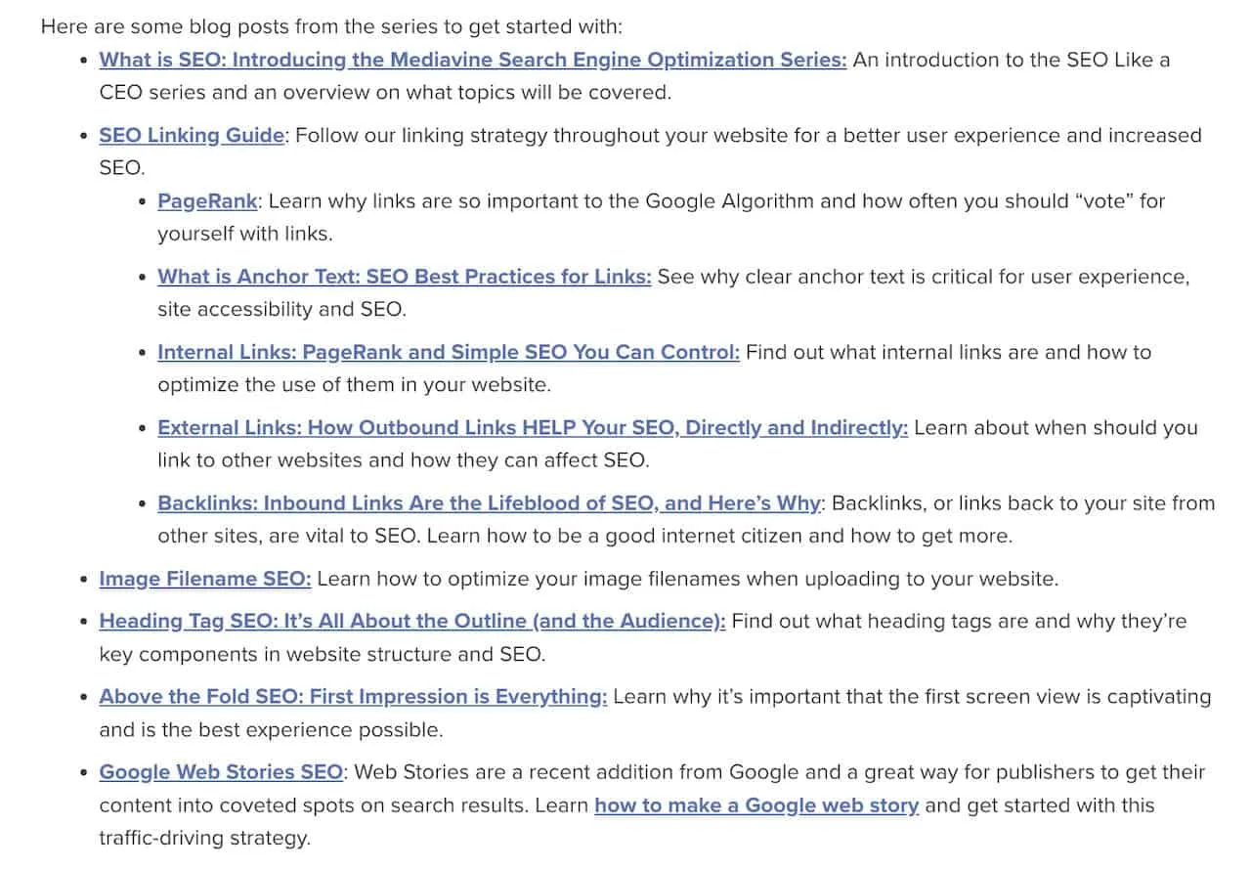Screen dimensions: 1251x869
Task: Open the 'how to make a Google web story' link
Action: (756, 806)
